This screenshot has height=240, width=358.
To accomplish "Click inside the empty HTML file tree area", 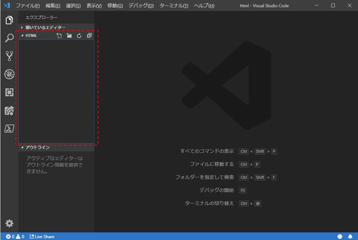I will coord(56,90).
